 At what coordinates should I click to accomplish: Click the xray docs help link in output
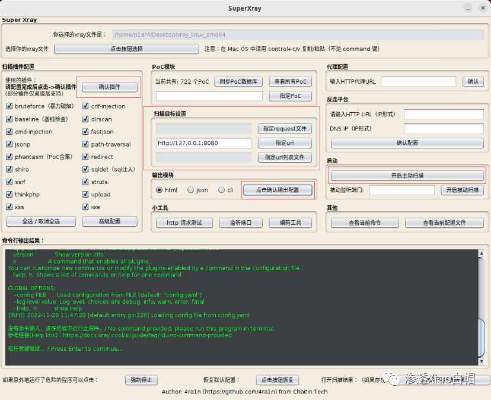(x=147, y=335)
